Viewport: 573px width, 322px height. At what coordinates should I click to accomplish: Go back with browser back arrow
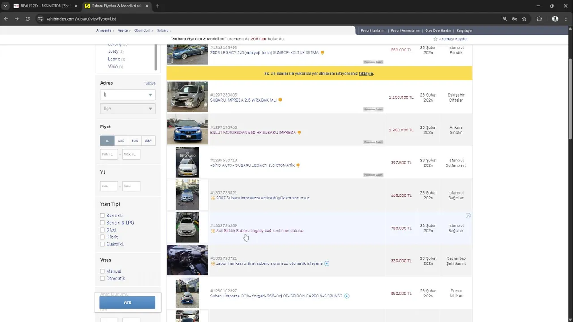(x=6, y=19)
